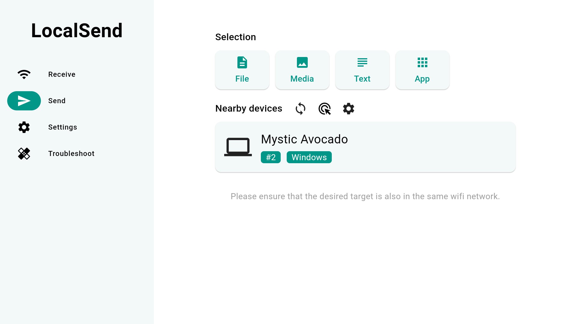Select the Media icon for photos and videos
The height and width of the screenshot is (324, 577).
pos(302,62)
